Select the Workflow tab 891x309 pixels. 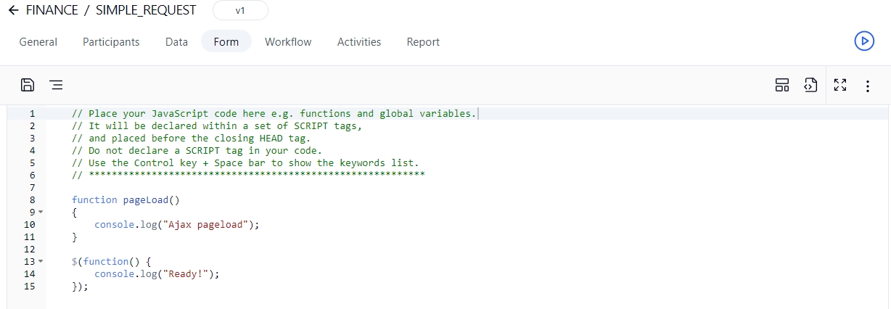click(288, 42)
